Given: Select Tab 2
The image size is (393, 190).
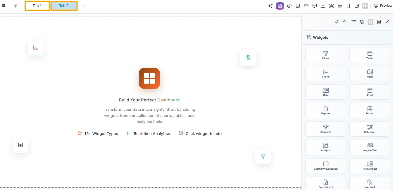Looking at the screenshot, I should tap(64, 6).
